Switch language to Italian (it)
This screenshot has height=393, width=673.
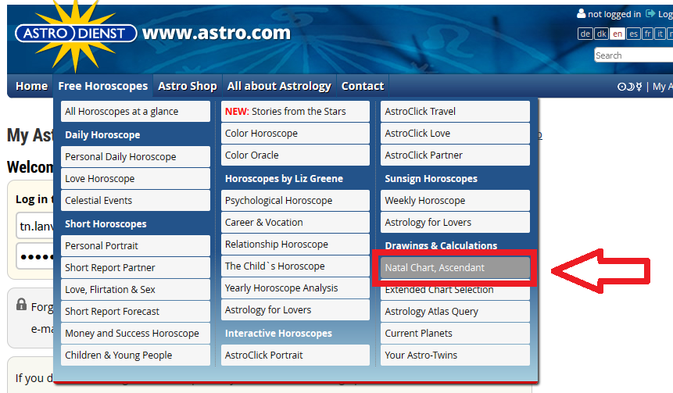(660, 34)
